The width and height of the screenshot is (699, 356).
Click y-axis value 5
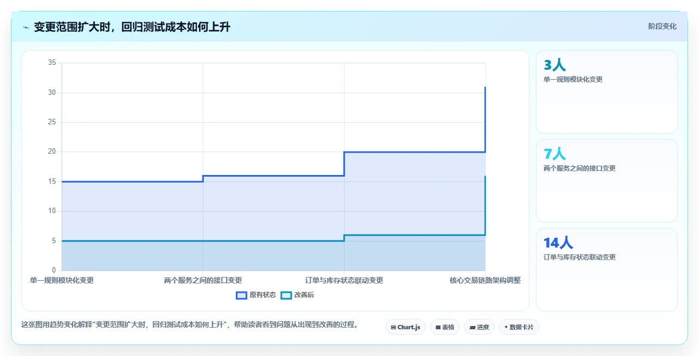click(x=53, y=241)
